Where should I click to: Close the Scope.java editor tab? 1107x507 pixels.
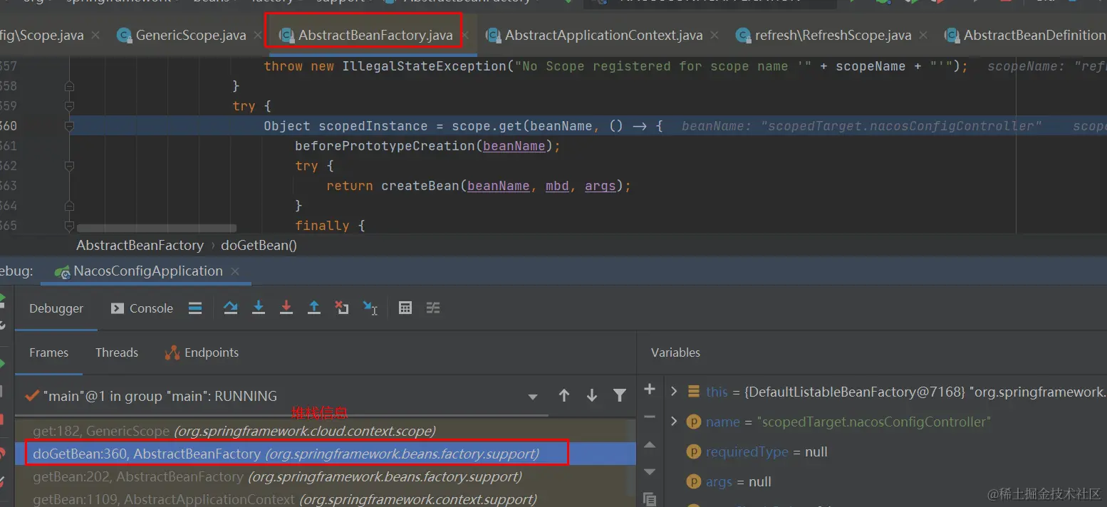coord(96,35)
